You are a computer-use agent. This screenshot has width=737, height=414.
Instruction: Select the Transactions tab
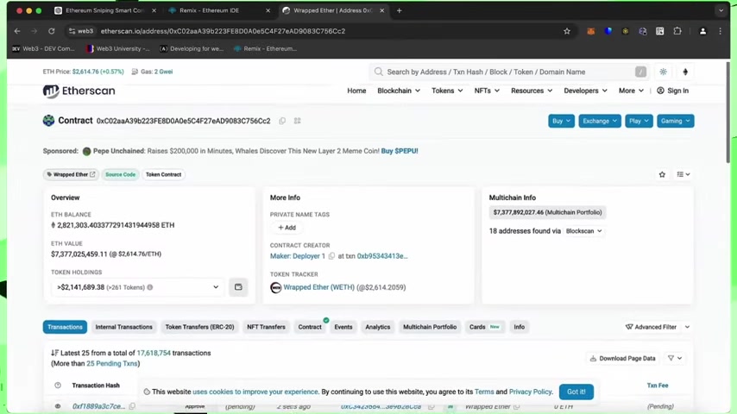point(65,327)
